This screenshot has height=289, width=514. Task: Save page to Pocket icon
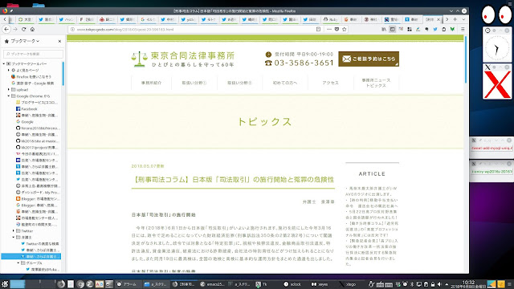(337, 29)
